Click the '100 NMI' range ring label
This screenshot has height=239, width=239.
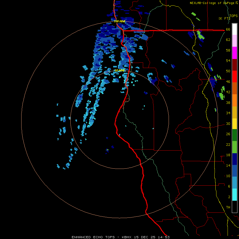point(119,21)
